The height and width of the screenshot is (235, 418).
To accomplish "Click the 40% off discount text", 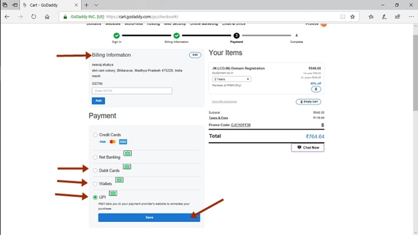I will (x=316, y=84).
